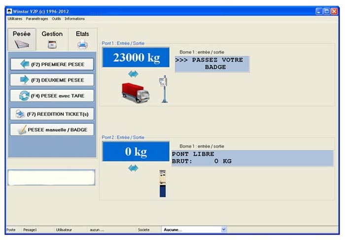
Task: Click the empty white text field below buttons
Action: click(x=51, y=178)
